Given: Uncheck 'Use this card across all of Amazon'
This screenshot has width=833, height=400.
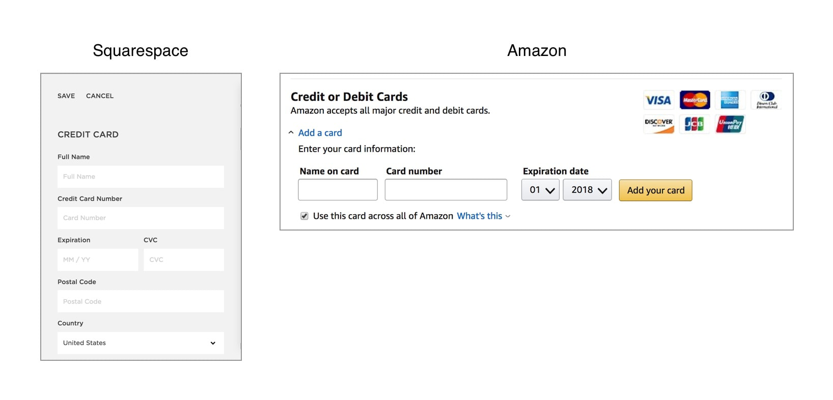Looking at the screenshot, I should [304, 216].
